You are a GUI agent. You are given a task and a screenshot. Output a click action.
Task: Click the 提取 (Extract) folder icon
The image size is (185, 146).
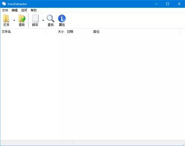(x=22, y=19)
